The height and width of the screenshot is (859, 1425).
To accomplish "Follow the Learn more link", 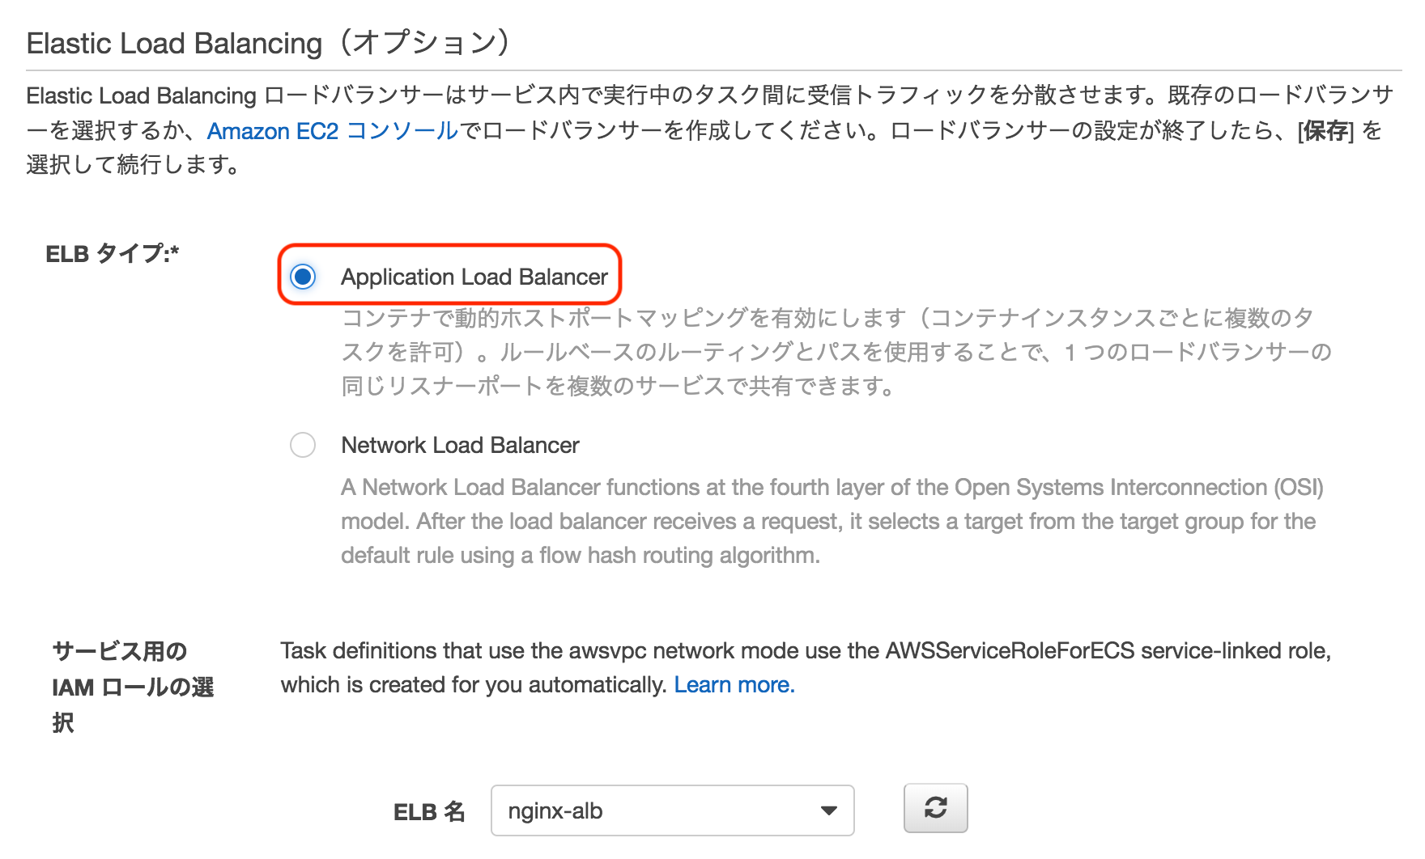I will pos(734,685).
